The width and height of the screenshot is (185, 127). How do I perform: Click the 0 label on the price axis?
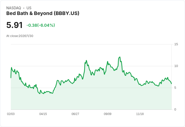click(175, 109)
